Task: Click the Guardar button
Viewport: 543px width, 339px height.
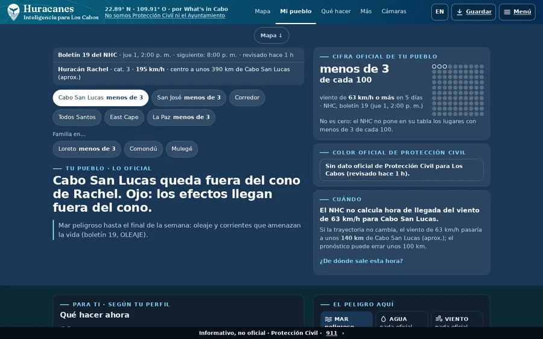Action: (474, 12)
